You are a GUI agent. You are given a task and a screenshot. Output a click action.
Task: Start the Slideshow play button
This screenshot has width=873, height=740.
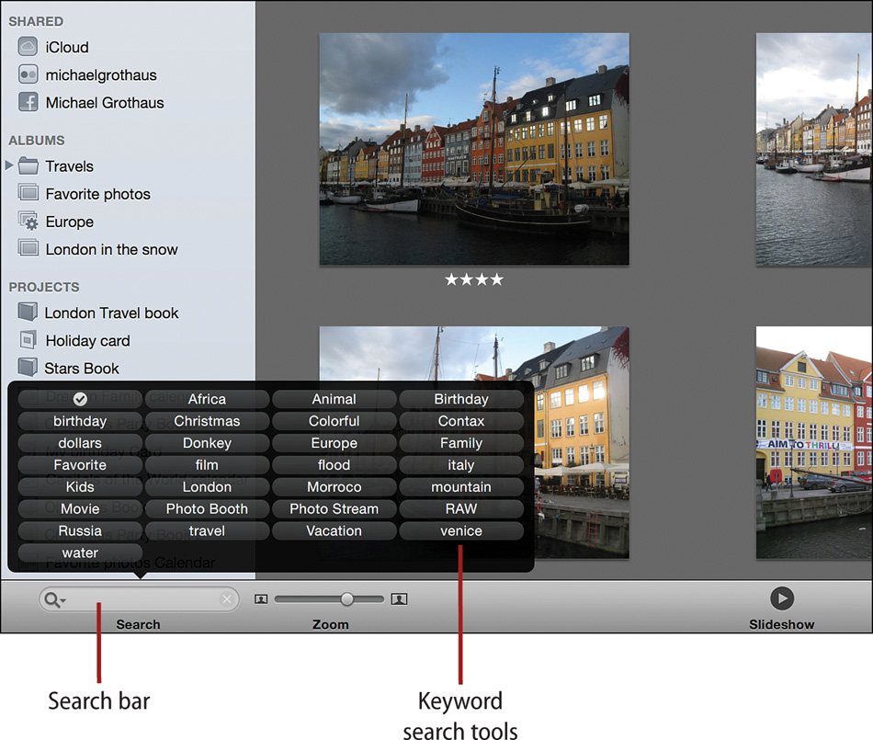point(782,598)
